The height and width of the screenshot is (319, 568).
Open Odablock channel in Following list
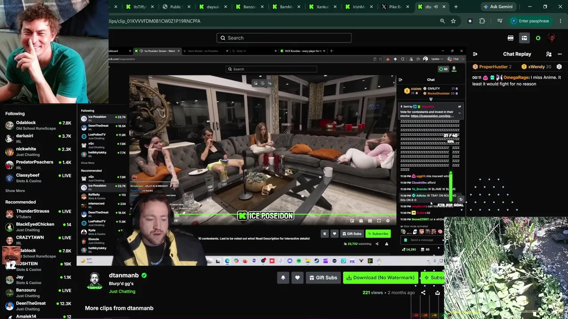(x=38, y=125)
